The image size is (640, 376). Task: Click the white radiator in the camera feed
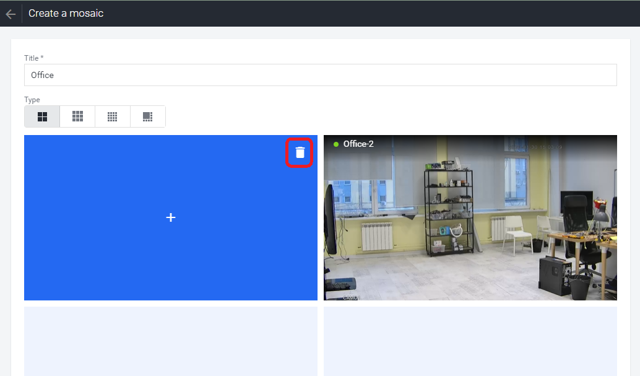click(376, 235)
